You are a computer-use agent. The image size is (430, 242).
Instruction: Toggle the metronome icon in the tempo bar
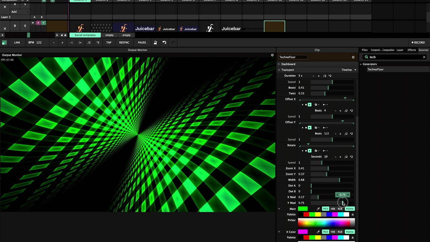pyautogui.click(x=155, y=43)
